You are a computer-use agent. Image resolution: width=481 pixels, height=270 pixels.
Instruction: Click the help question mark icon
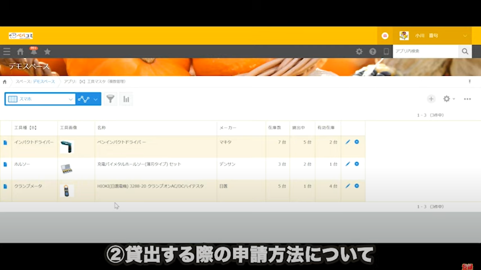coord(372,51)
